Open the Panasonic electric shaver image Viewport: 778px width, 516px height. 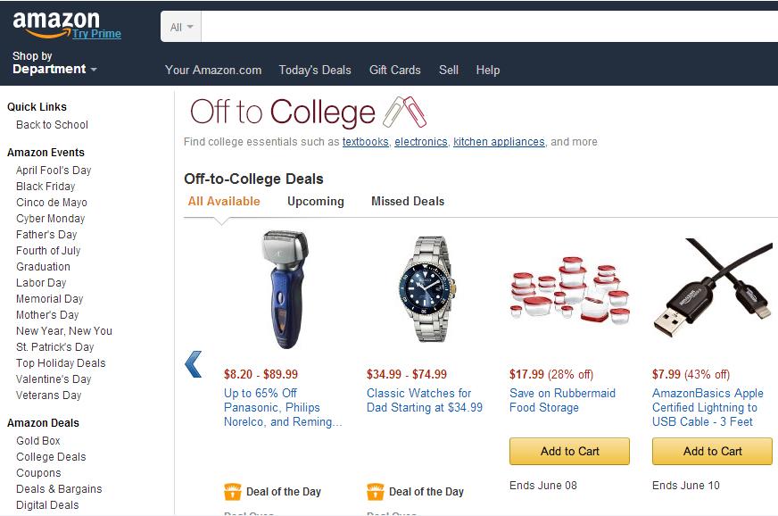click(x=282, y=288)
